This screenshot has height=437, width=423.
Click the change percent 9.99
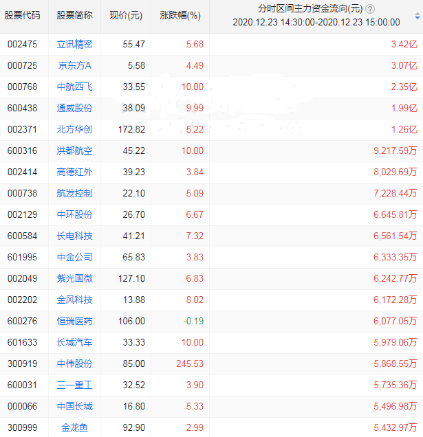point(195,108)
